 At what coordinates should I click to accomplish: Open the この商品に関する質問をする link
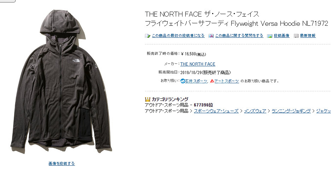click(x=239, y=36)
